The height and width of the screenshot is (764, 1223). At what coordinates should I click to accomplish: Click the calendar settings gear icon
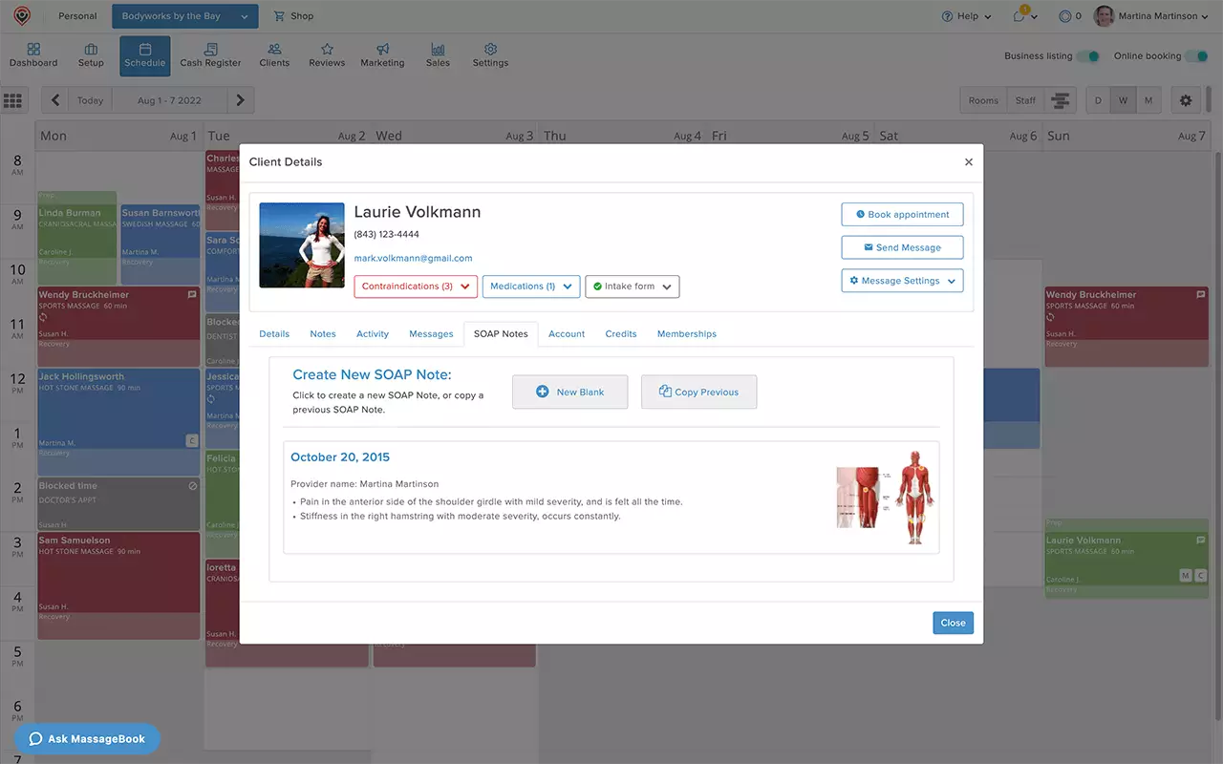coord(1185,99)
